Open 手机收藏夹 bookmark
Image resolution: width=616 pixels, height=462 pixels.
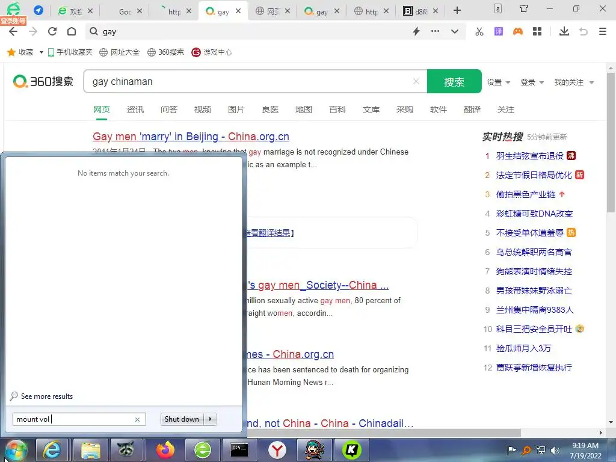[70, 52]
